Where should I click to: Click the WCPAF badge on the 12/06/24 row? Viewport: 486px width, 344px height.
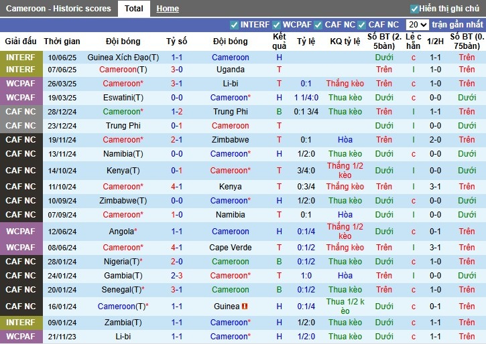click(x=20, y=232)
